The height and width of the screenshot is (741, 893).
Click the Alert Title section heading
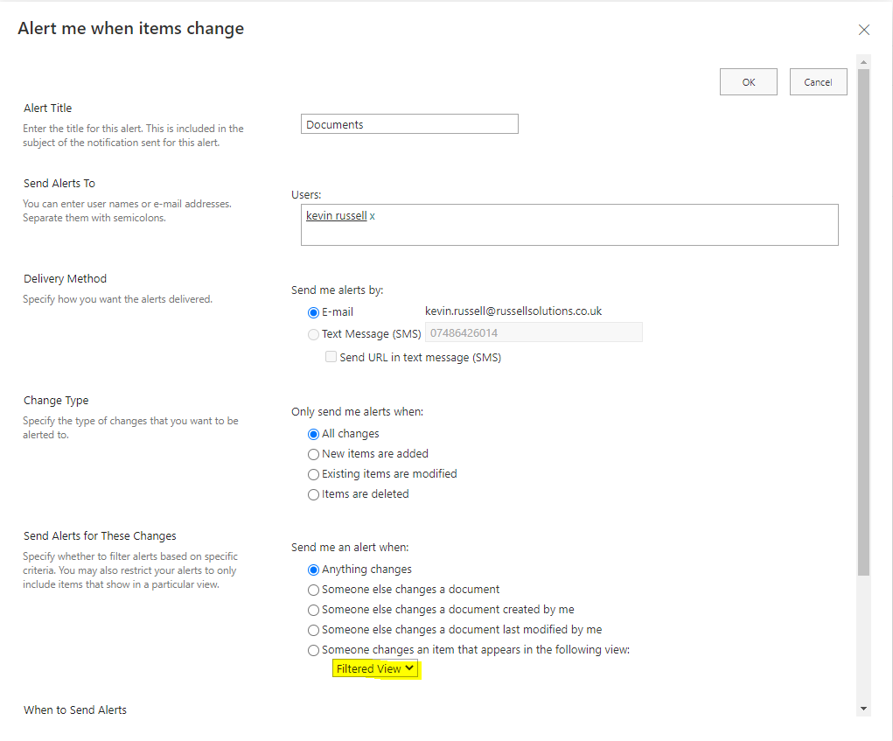pos(48,108)
